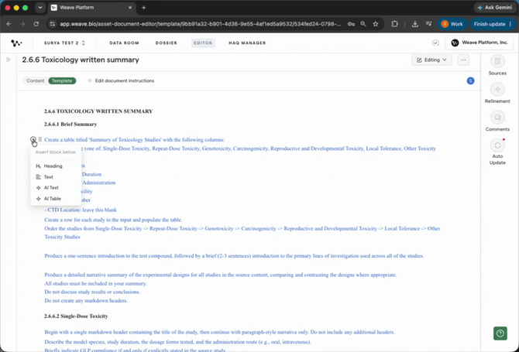This screenshot has height=352, width=519.
Task: Open the Weave Platform, Inc. organization menu
Action: (x=479, y=43)
